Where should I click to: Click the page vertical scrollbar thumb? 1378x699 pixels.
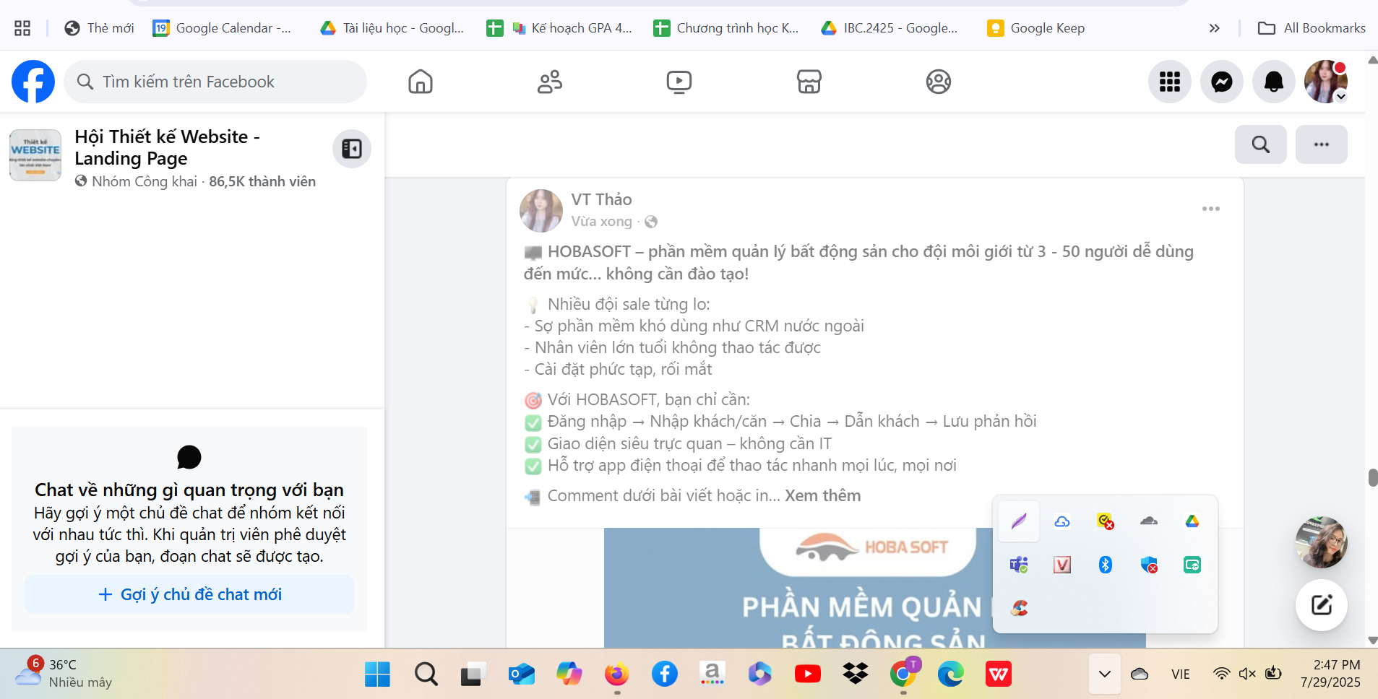[x=1372, y=478]
